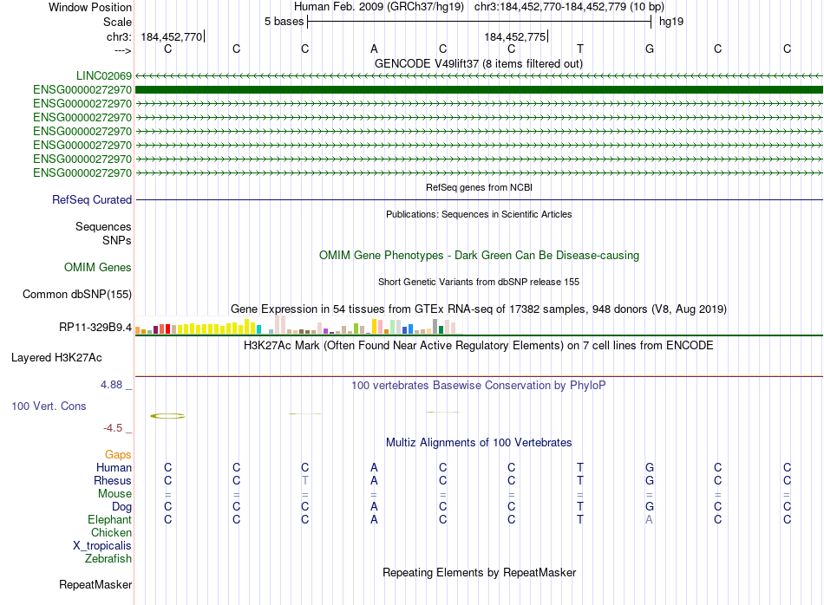Select the 100 Vert. Cons label

[x=49, y=406]
